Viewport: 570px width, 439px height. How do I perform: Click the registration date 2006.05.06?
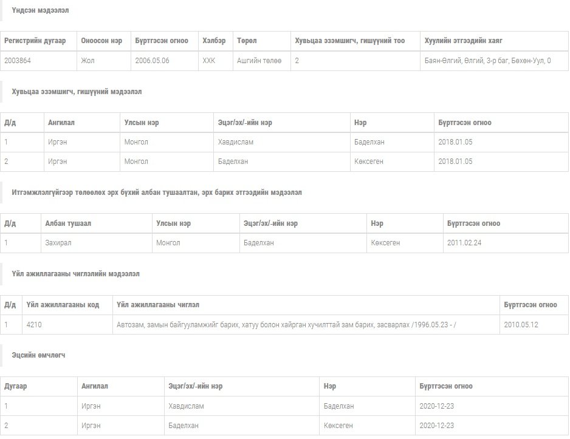152,61
